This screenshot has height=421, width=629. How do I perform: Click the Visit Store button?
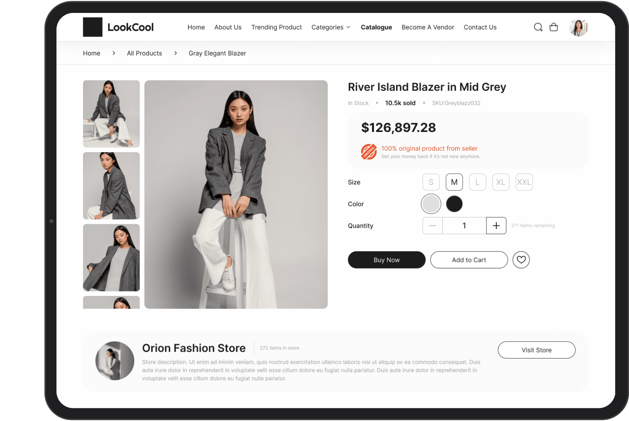(536, 350)
